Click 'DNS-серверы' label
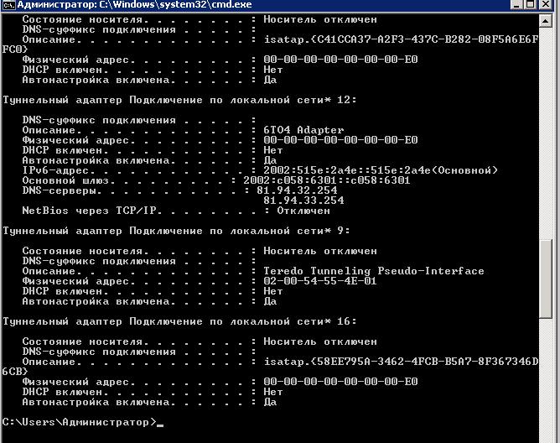The height and width of the screenshot is (443, 560). tap(59, 190)
